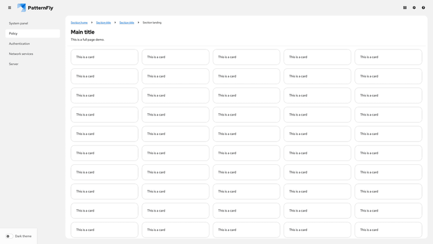Image resolution: width=433 pixels, height=244 pixels.
Task: Open the application launcher grid icon
Action: 405,8
